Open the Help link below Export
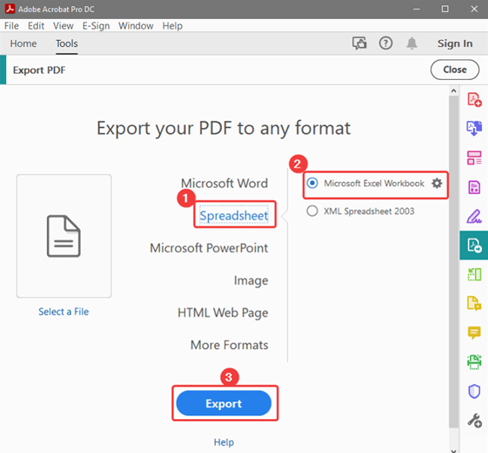 point(224,442)
